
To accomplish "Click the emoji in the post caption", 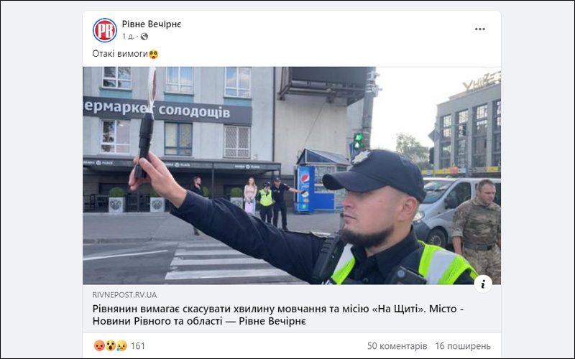I will [x=153, y=55].
